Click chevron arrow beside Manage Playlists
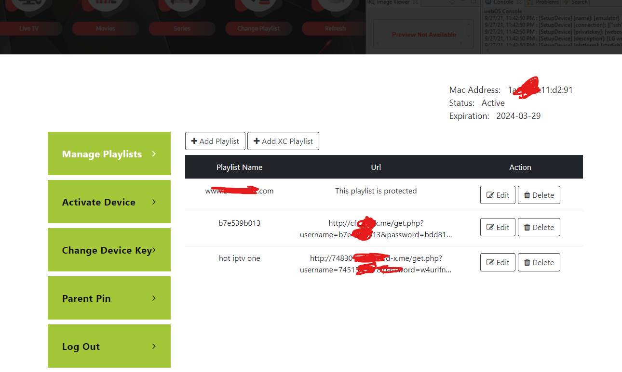Viewport: 622px width, 372px height. (x=154, y=154)
